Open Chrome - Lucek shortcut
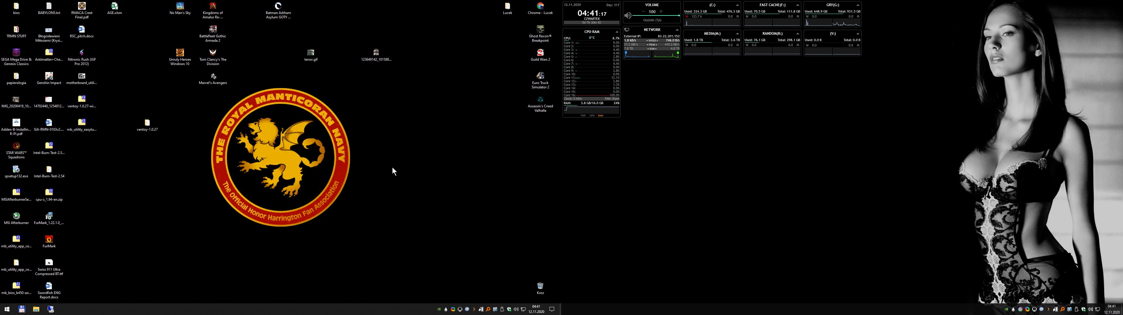The image size is (1123, 315). [x=540, y=6]
